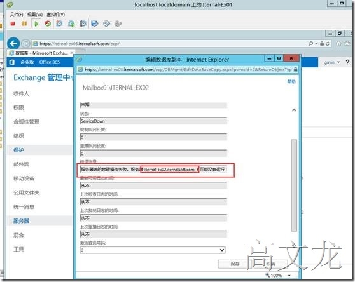Open 保护 in the navigation
Viewport: 355px width, 282px height.
18,150
